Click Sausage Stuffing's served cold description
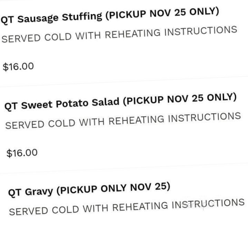Viewport: 248px width, 230px height. 120,34
